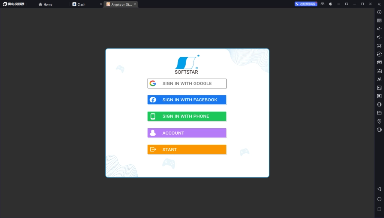Viewport: 384px width, 218px height.
Task: Close the Clash tab
Action: (x=101, y=4)
